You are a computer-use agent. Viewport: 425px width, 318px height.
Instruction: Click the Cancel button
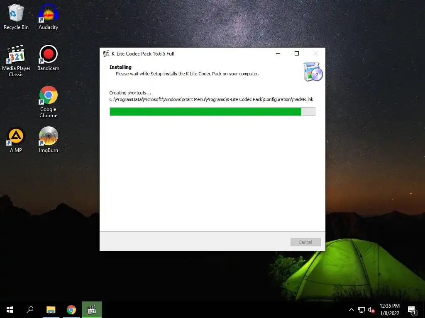click(305, 242)
